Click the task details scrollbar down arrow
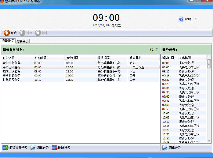Screen dimensions: 213x158 point(209,141)
